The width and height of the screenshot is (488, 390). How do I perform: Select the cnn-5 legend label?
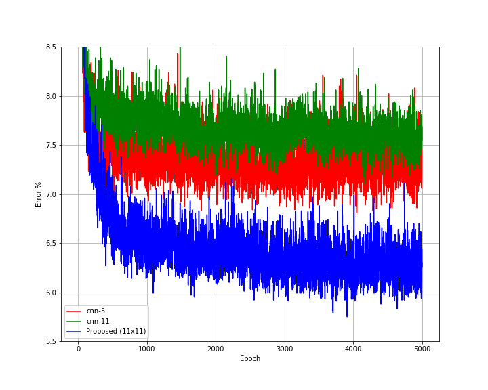96,311
